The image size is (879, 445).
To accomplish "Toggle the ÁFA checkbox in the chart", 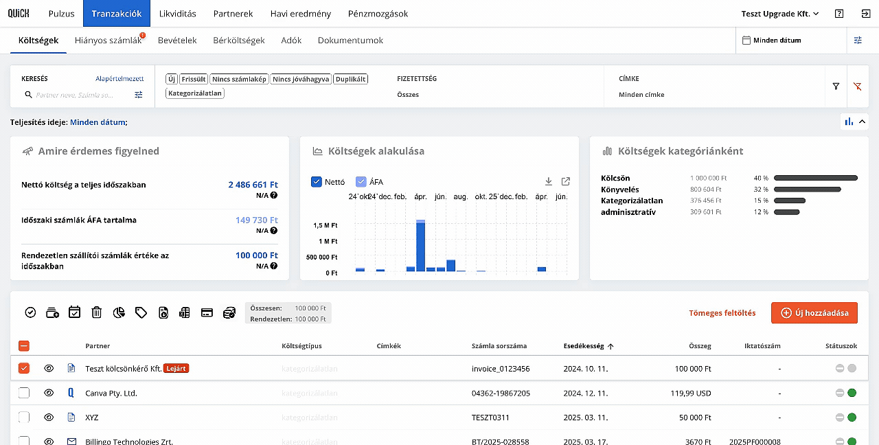I will 361,182.
